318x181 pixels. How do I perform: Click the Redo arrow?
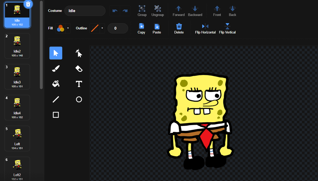pos(125,11)
